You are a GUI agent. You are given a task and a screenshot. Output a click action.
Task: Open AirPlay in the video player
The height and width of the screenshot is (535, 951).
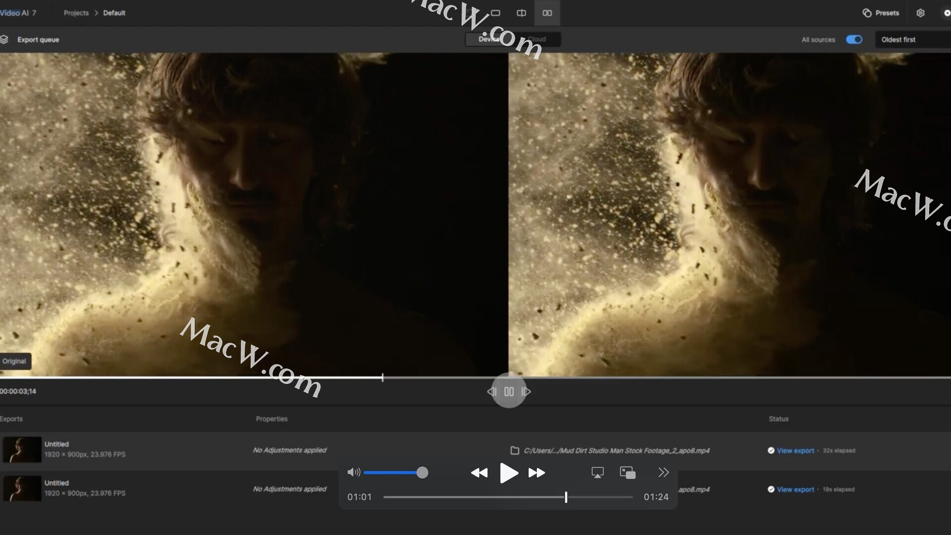(x=597, y=473)
